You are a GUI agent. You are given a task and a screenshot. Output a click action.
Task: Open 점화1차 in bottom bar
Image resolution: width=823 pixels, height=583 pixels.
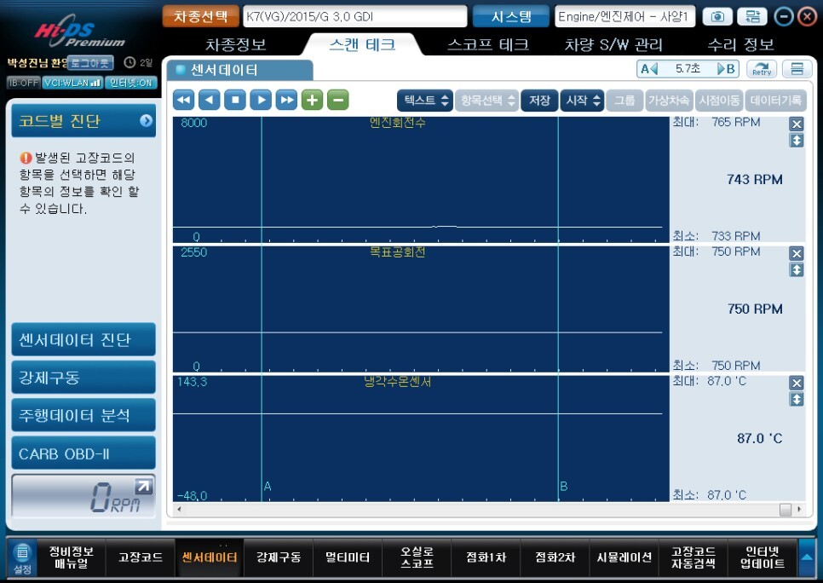486,557
